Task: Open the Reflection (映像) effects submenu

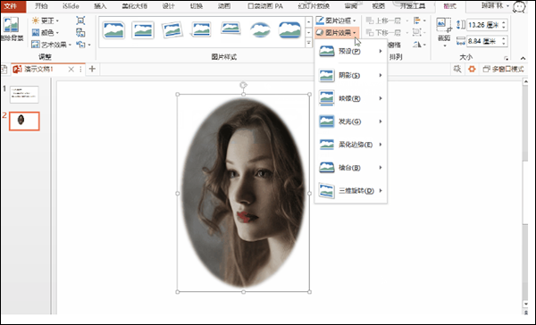Action: coord(351,98)
